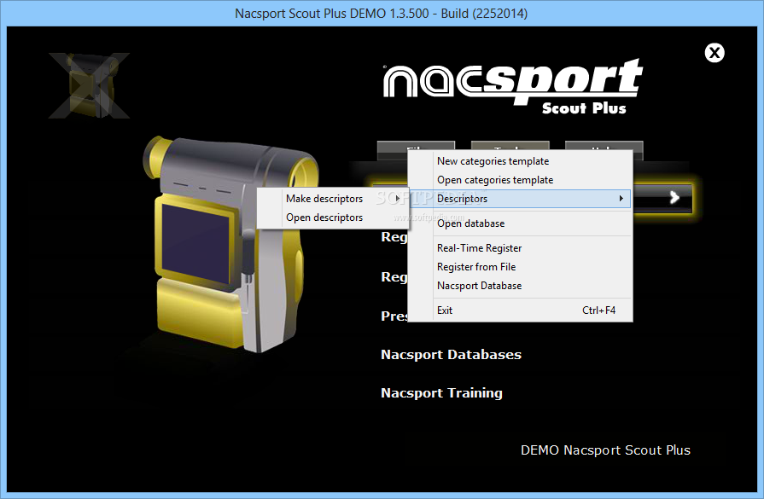
Task: Choose Exit from the File menu
Action: 520,310
